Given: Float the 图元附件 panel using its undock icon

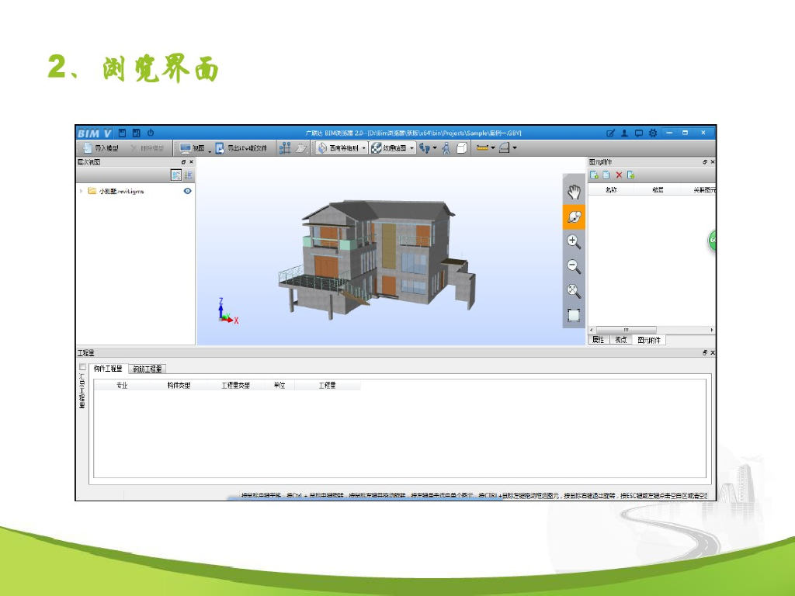Looking at the screenshot, I should pos(705,162).
